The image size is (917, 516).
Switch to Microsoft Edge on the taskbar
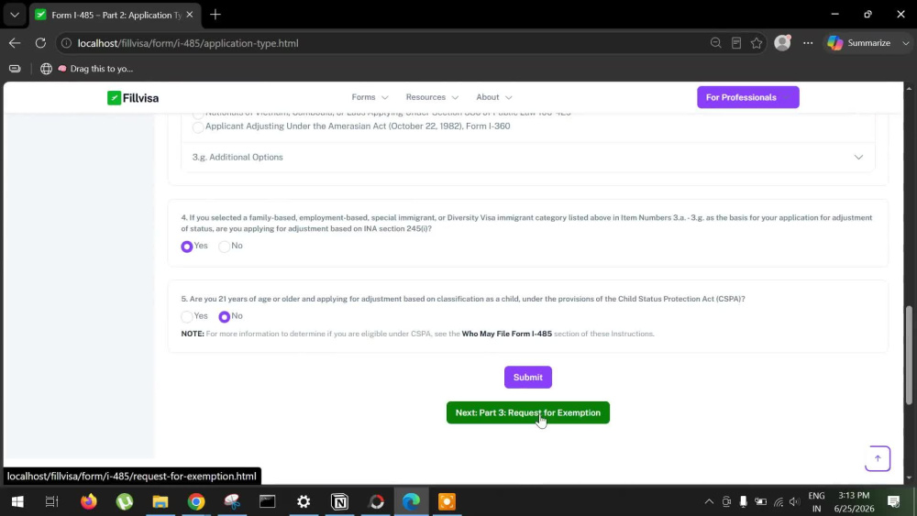[x=411, y=501]
